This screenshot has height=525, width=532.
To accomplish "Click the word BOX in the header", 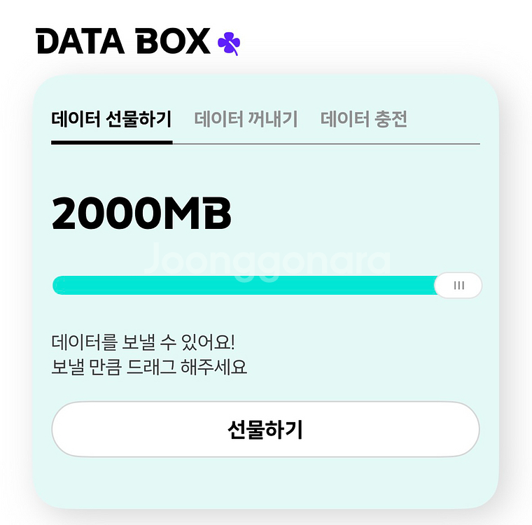I will 173,41.
